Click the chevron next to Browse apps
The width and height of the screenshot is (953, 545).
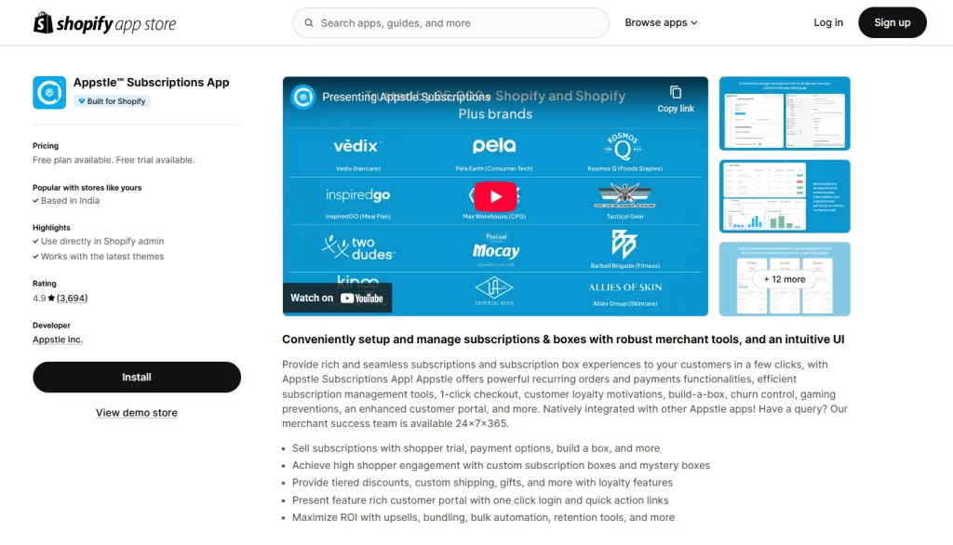[x=694, y=23]
